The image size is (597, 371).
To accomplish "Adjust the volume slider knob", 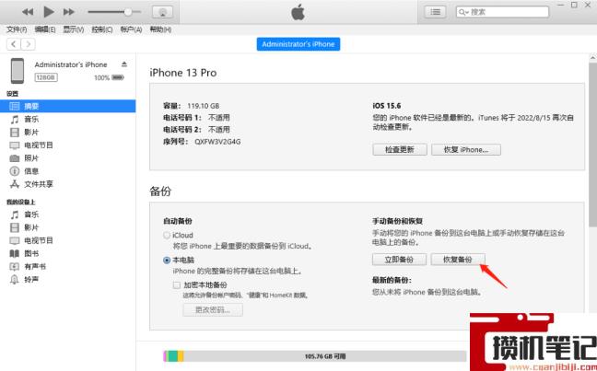I will 128,12.
